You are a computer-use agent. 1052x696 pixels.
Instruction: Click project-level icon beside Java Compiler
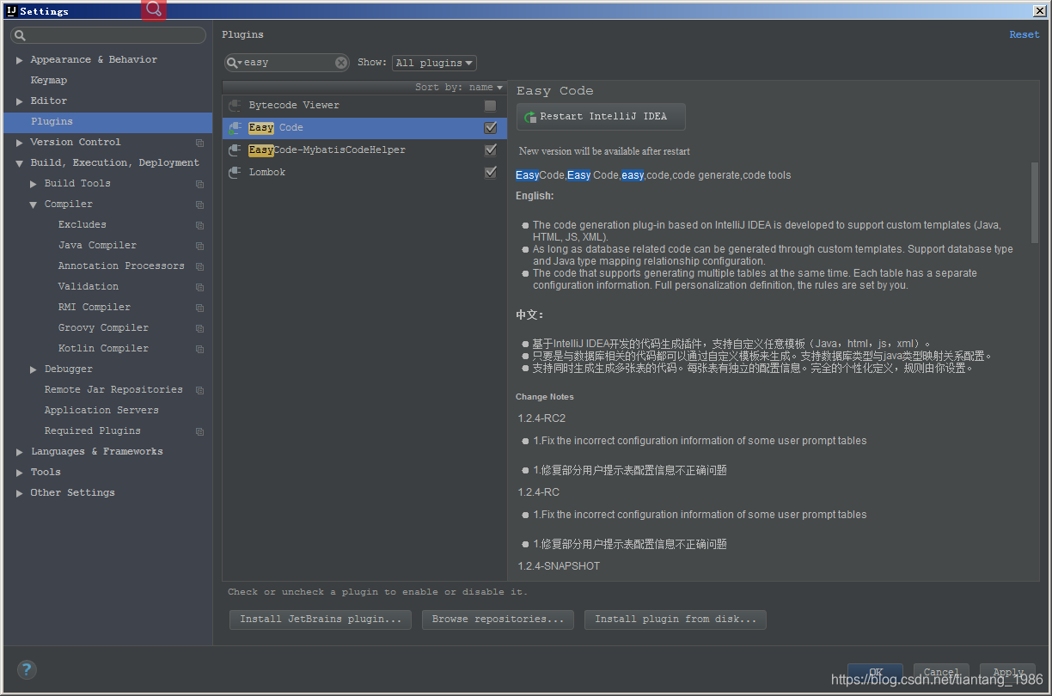[x=199, y=246]
